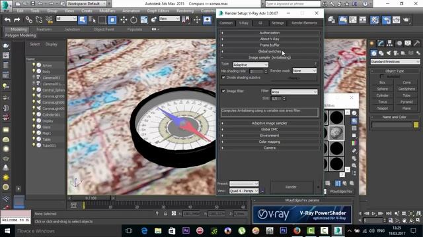
Task: Open the Hierarchy panel tab icon
Action: click(389, 43)
